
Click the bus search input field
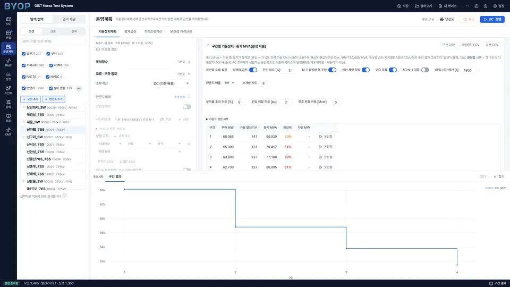(x=53, y=41)
